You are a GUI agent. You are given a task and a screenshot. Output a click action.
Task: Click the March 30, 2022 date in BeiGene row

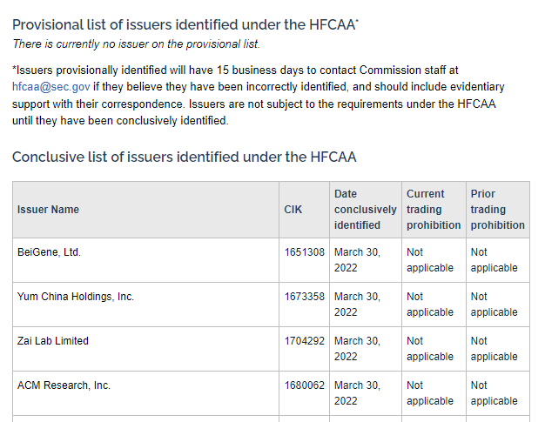357,260
